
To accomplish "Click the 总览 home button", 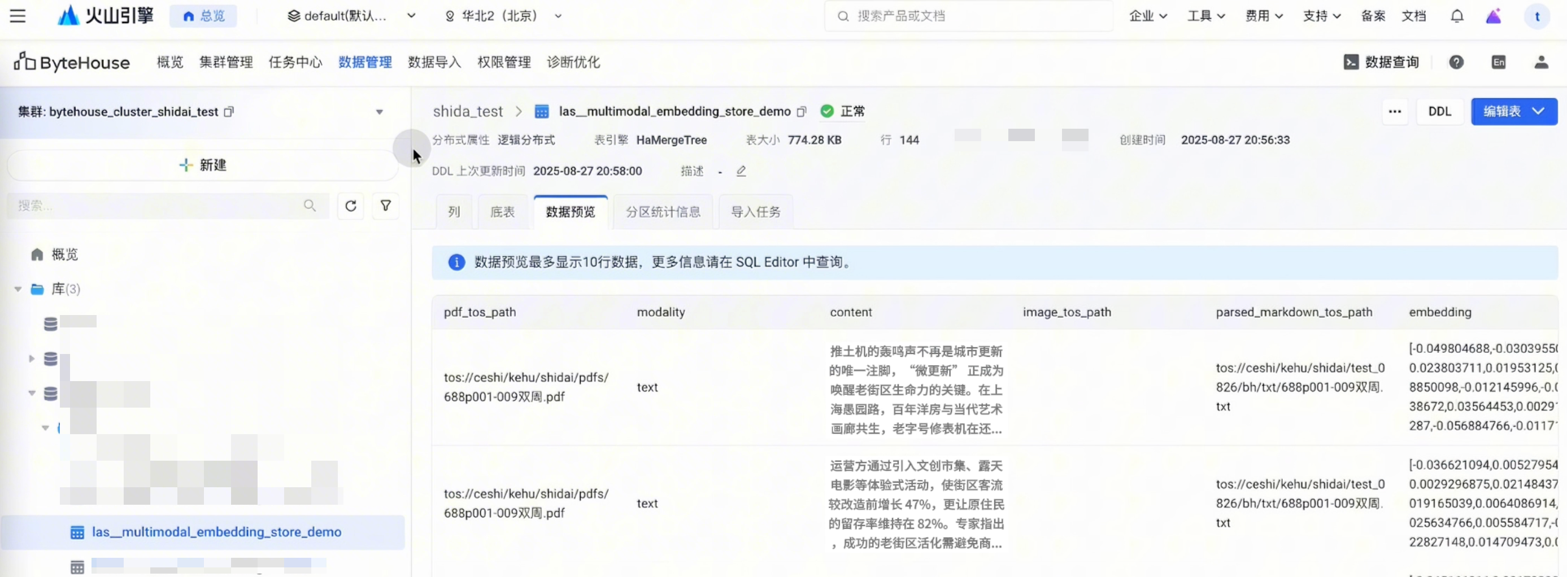I will (203, 16).
